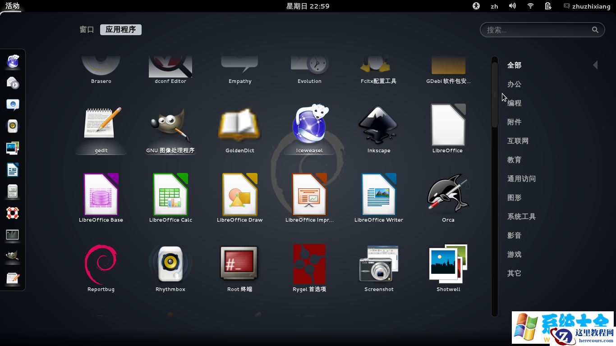This screenshot has width=616, height=346.
Task: Show the 系统工具 category
Action: point(522,217)
